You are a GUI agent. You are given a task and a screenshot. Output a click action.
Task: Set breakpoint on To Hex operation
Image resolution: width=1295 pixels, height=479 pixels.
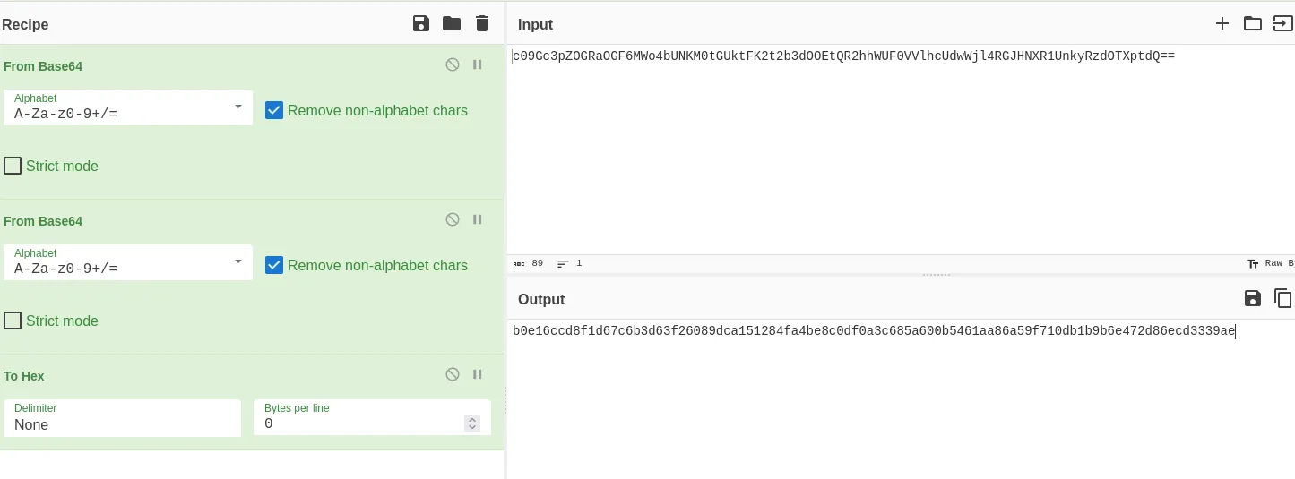pyautogui.click(x=478, y=374)
